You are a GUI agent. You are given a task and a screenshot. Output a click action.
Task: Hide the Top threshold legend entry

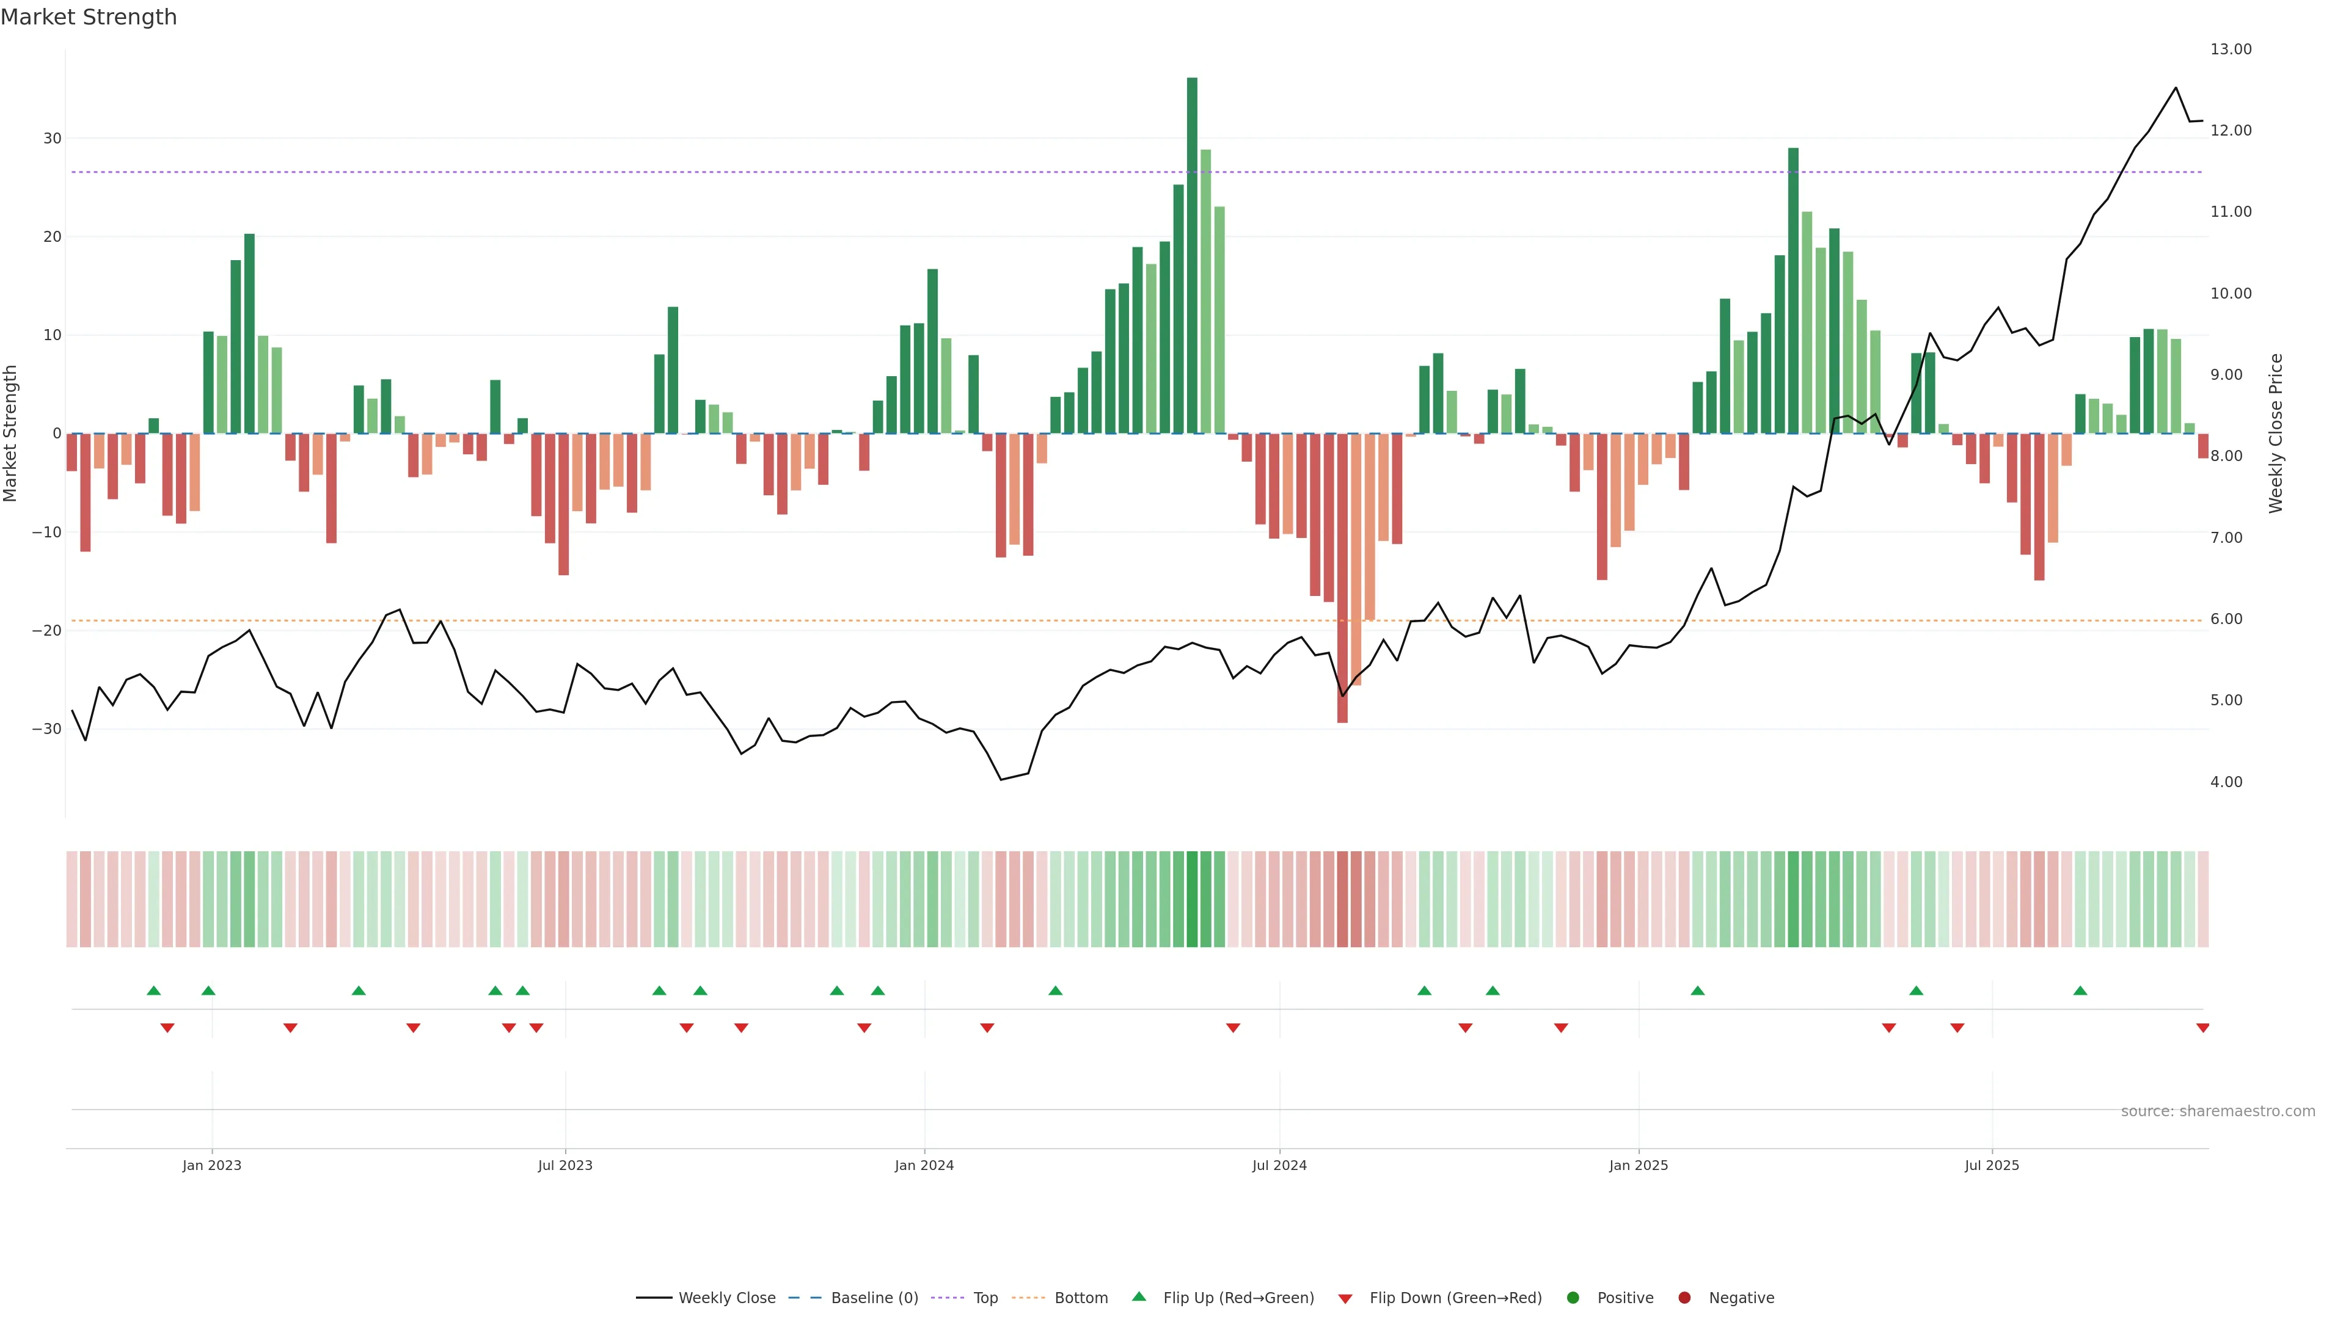coord(984,1298)
